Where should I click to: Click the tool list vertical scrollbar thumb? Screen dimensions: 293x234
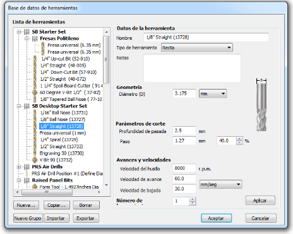click(106, 60)
